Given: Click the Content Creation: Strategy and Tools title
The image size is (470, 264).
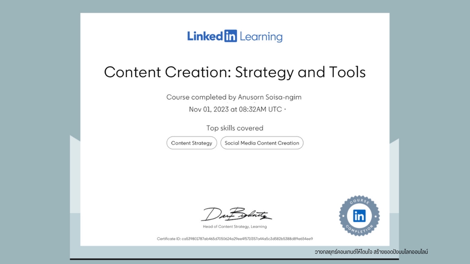Looking at the screenshot, I should (235, 72).
